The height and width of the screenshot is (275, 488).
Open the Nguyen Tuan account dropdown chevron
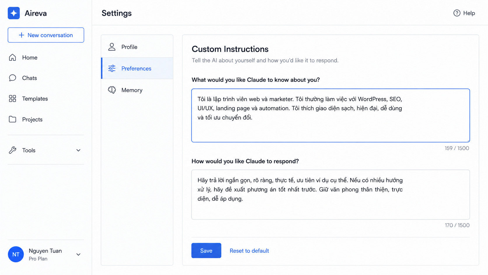(x=78, y=255)
